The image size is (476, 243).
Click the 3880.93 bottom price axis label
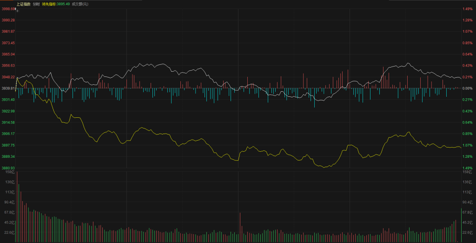click(8, 168)
